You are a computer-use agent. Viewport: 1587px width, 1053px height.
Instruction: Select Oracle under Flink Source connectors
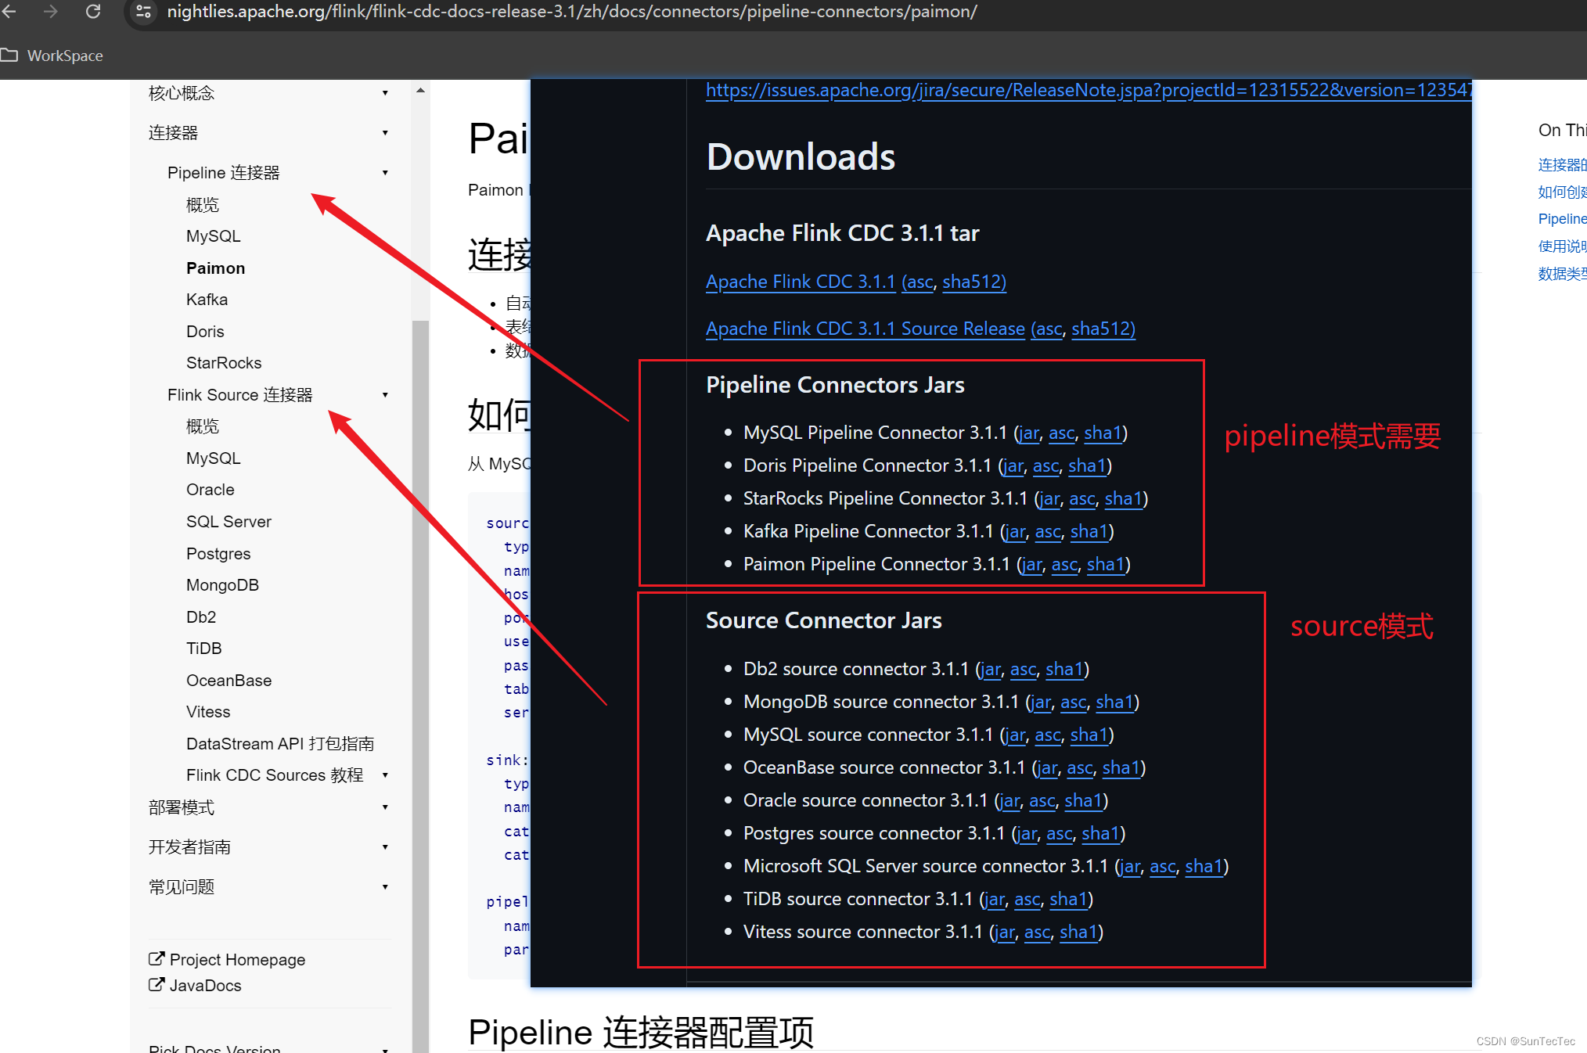pyautogui.click(x=210, y=490)
